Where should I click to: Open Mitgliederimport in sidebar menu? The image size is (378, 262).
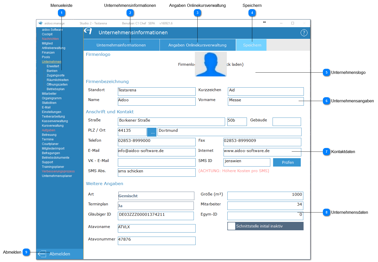click(53, 149)
